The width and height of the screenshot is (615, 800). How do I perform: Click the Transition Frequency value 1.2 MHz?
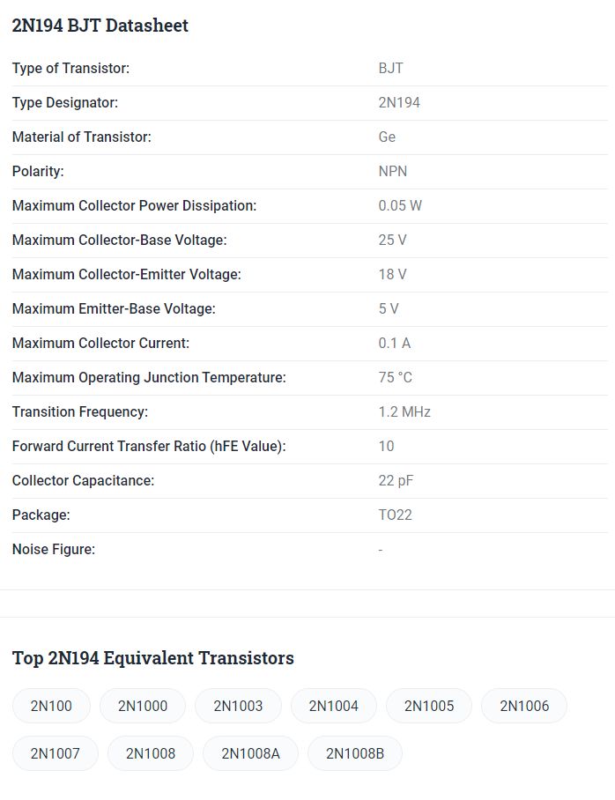(404, 412)
